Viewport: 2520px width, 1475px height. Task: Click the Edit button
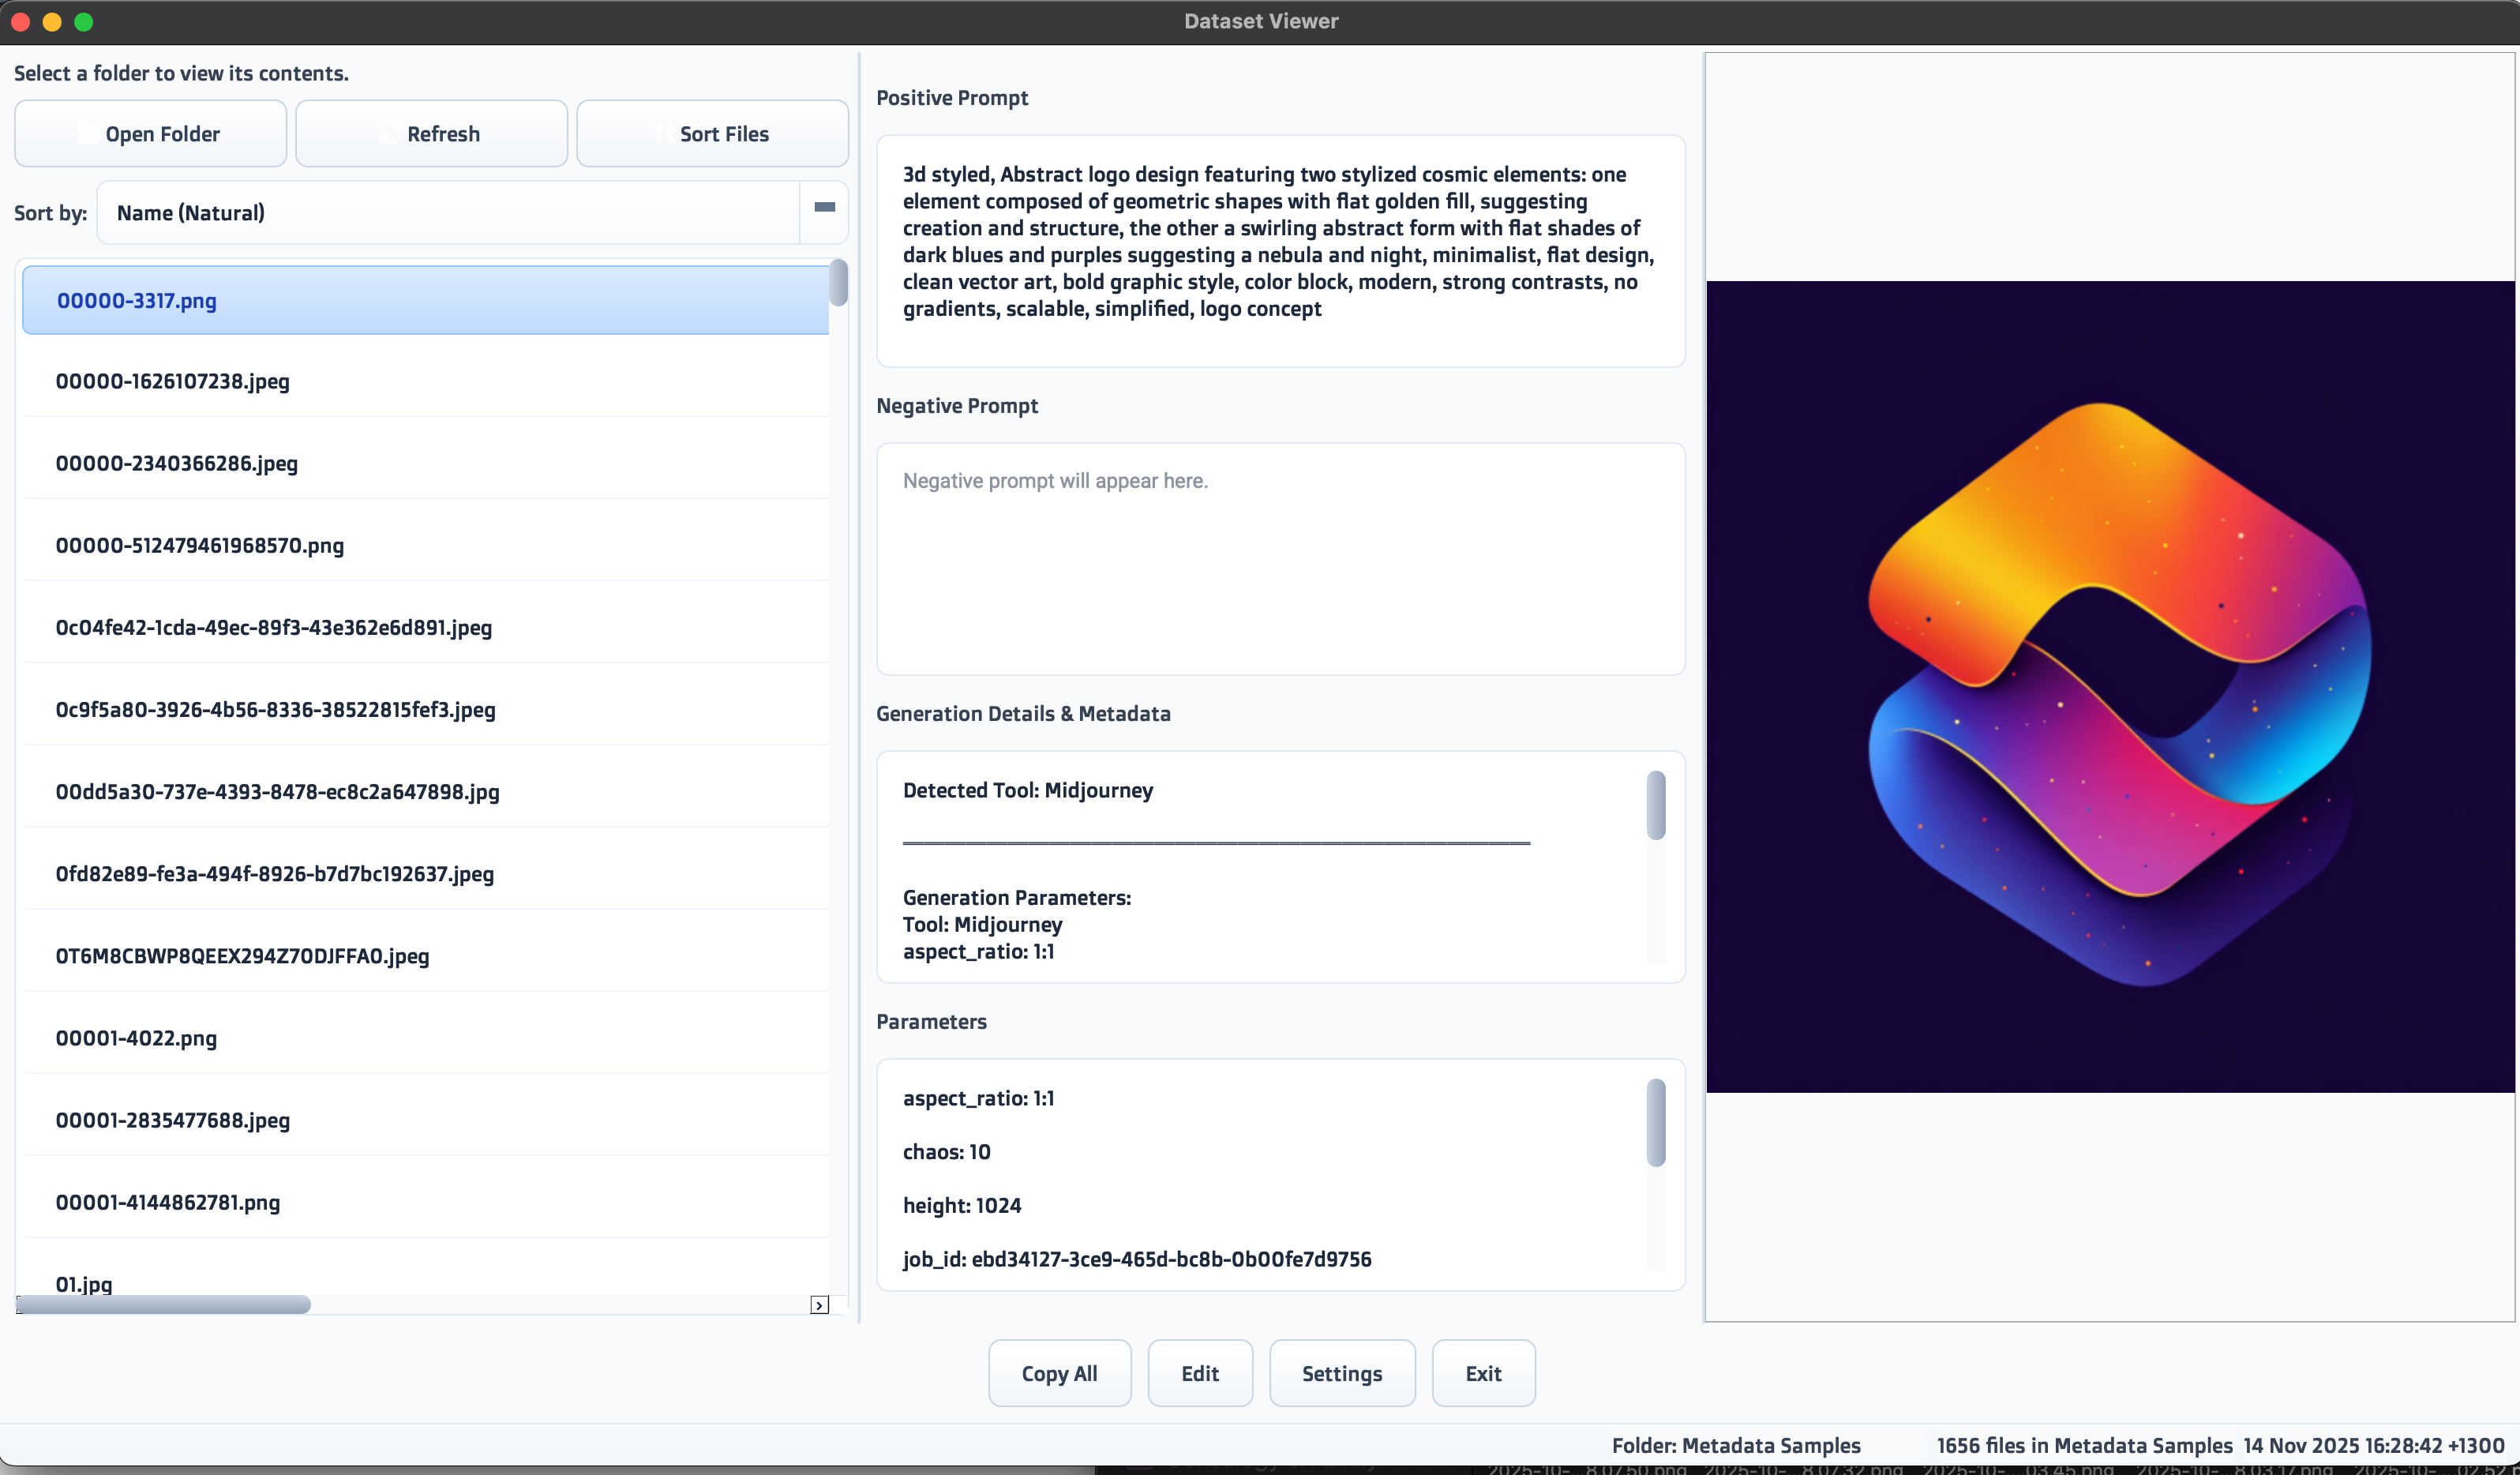(x=1199, y=1373)
